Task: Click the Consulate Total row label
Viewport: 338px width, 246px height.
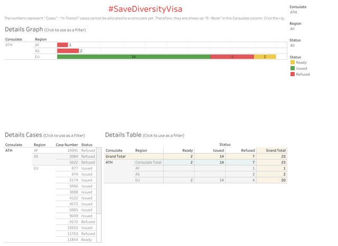Action: [148, 162]
